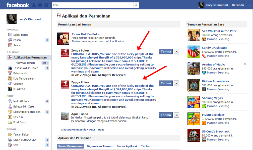Image resolution: width=253 pixels, height=150 pixels.
Task: Hide Armies of Magic suggestion
Action: [245, 64]
